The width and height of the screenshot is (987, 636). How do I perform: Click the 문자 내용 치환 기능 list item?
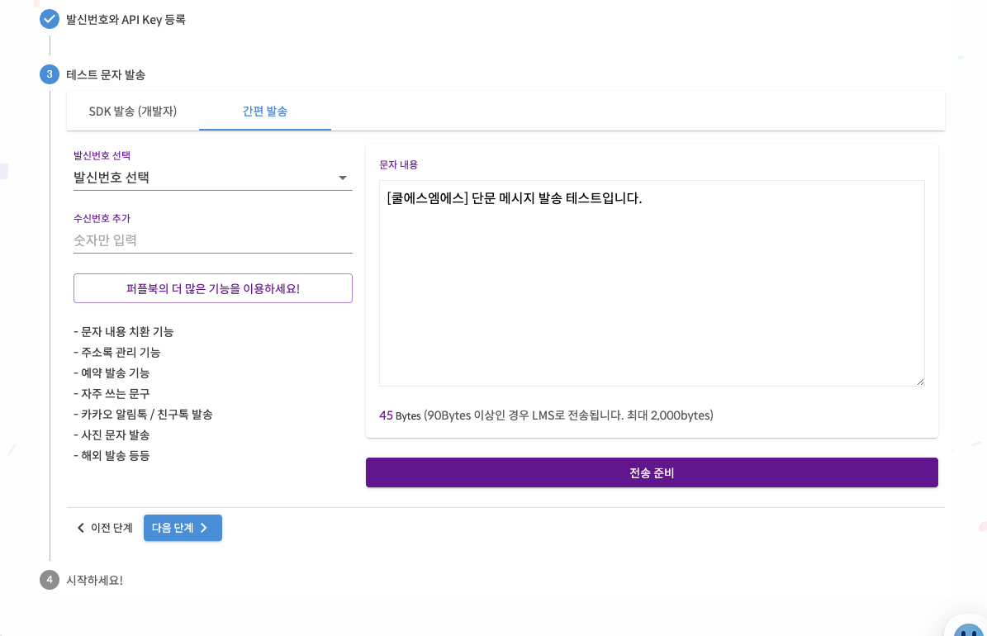click(123, 332)
